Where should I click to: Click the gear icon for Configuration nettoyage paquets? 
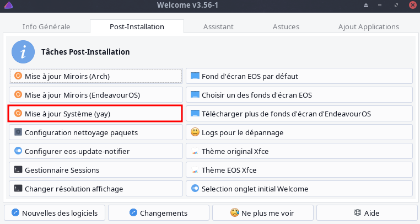click(18, 132)
